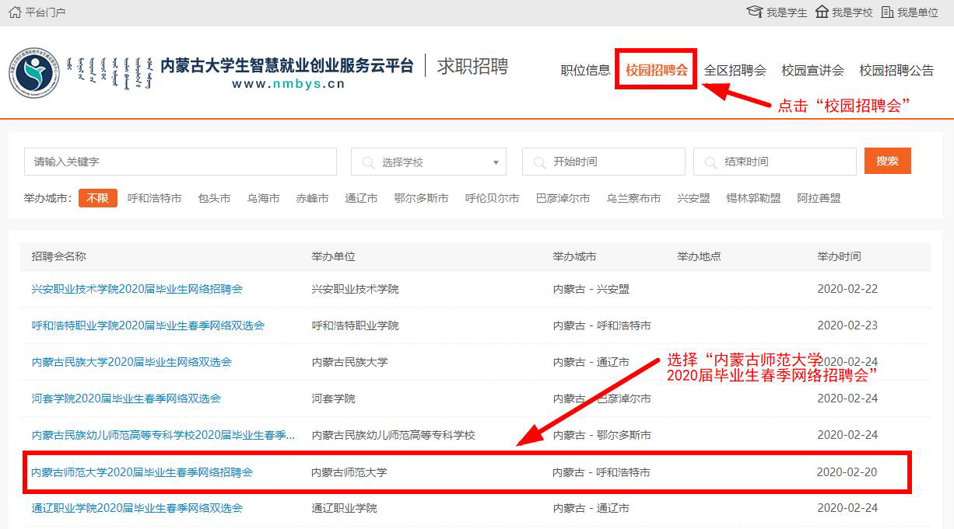954x529 pixels.
Task: Click the date 2020-02-23
Action: click(847, 325)
